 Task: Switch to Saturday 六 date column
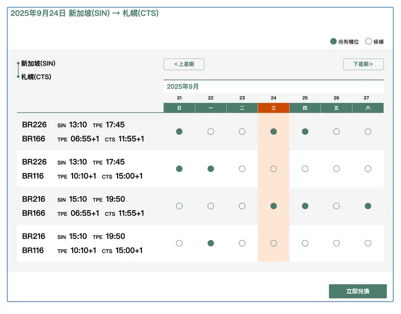(368, 108)
